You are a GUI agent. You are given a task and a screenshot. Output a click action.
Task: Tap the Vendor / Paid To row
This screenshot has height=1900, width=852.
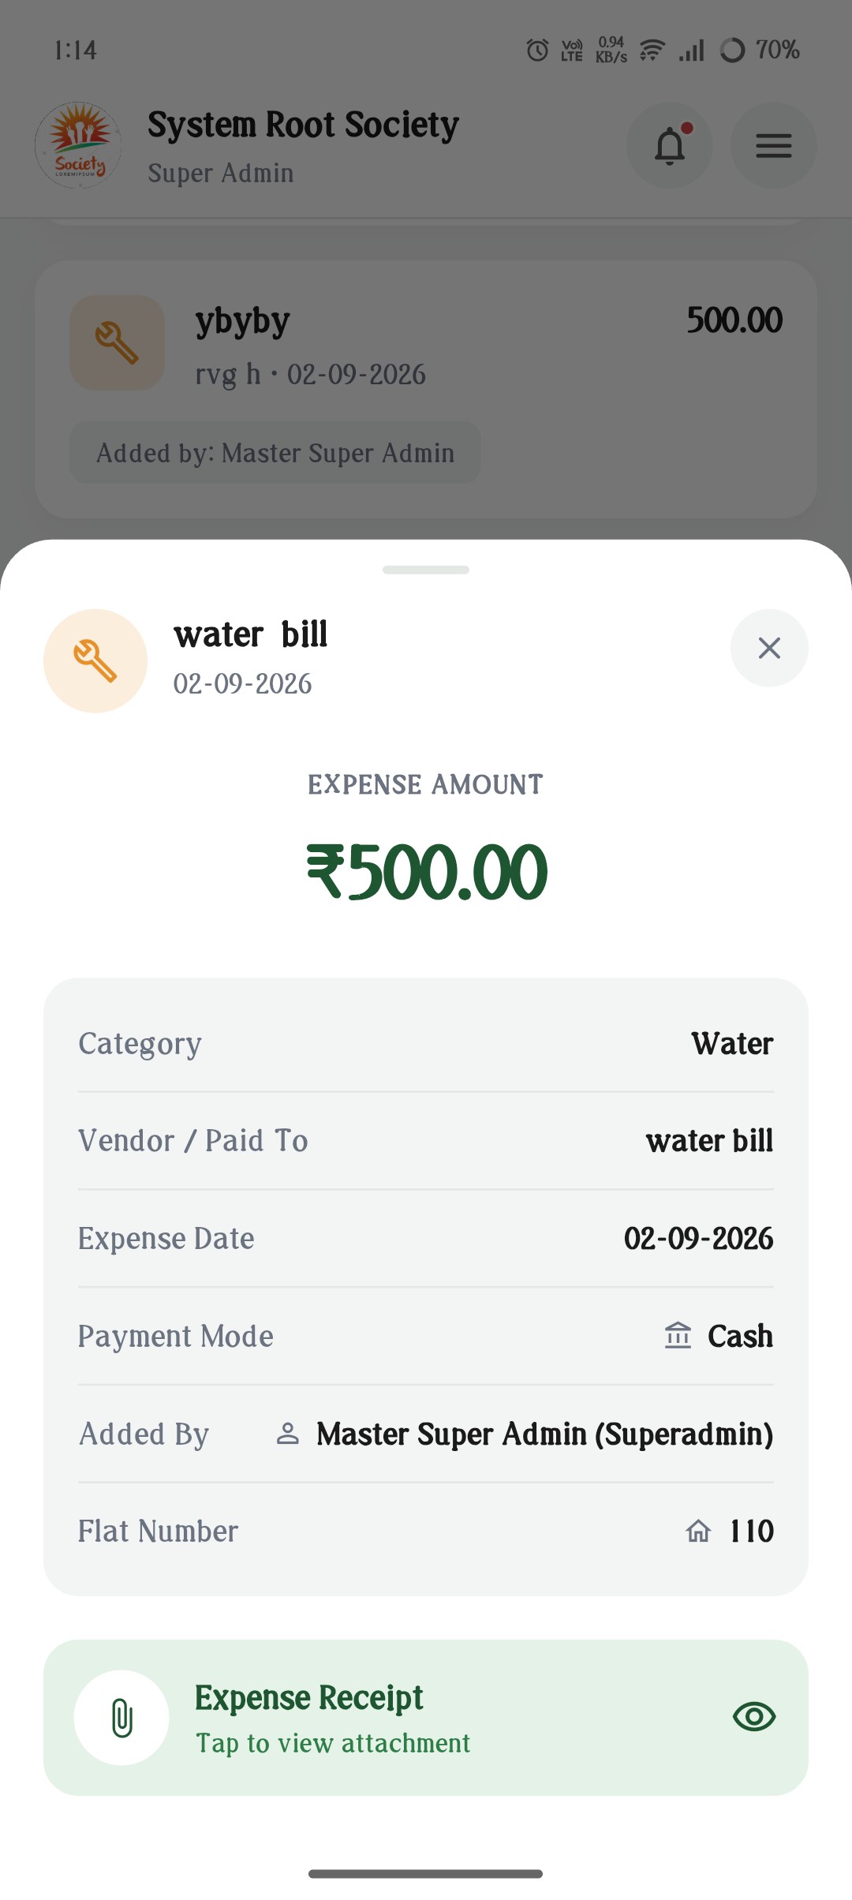click(426, 1141)
